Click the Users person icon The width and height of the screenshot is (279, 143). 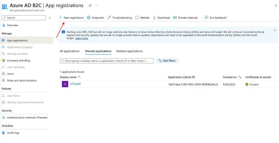(3, 74)
